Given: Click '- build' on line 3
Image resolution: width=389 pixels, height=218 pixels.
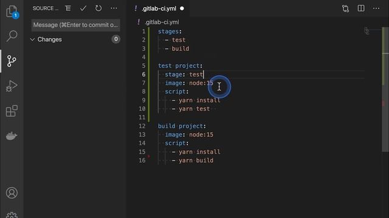Looking at the screenshot, I should (x=177, y=48).
